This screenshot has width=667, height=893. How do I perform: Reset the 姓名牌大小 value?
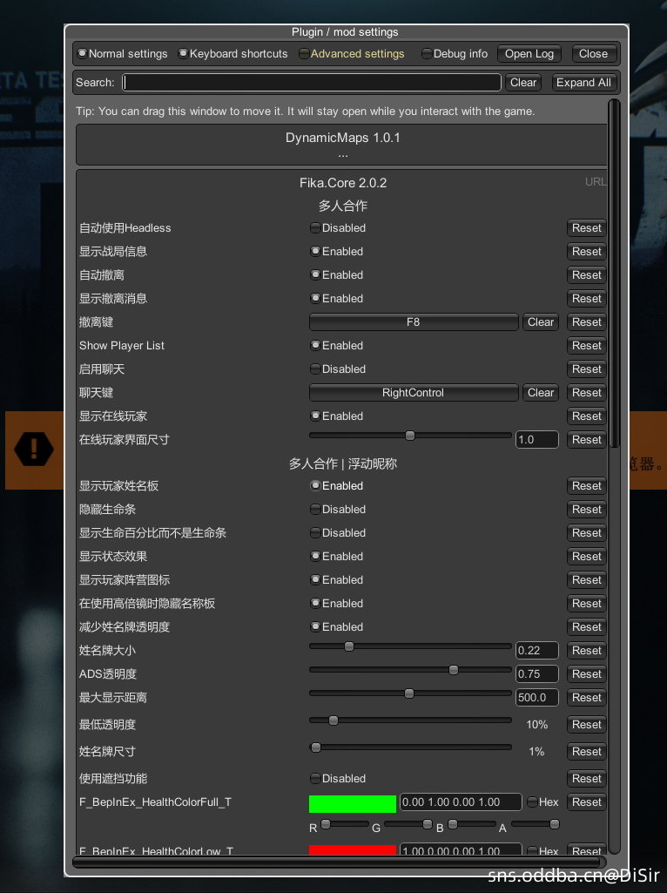coord(586,651)
